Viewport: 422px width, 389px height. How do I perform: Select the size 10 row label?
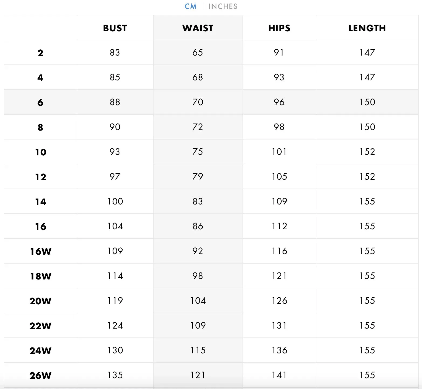pyautogui.click(x=41, y=152)
